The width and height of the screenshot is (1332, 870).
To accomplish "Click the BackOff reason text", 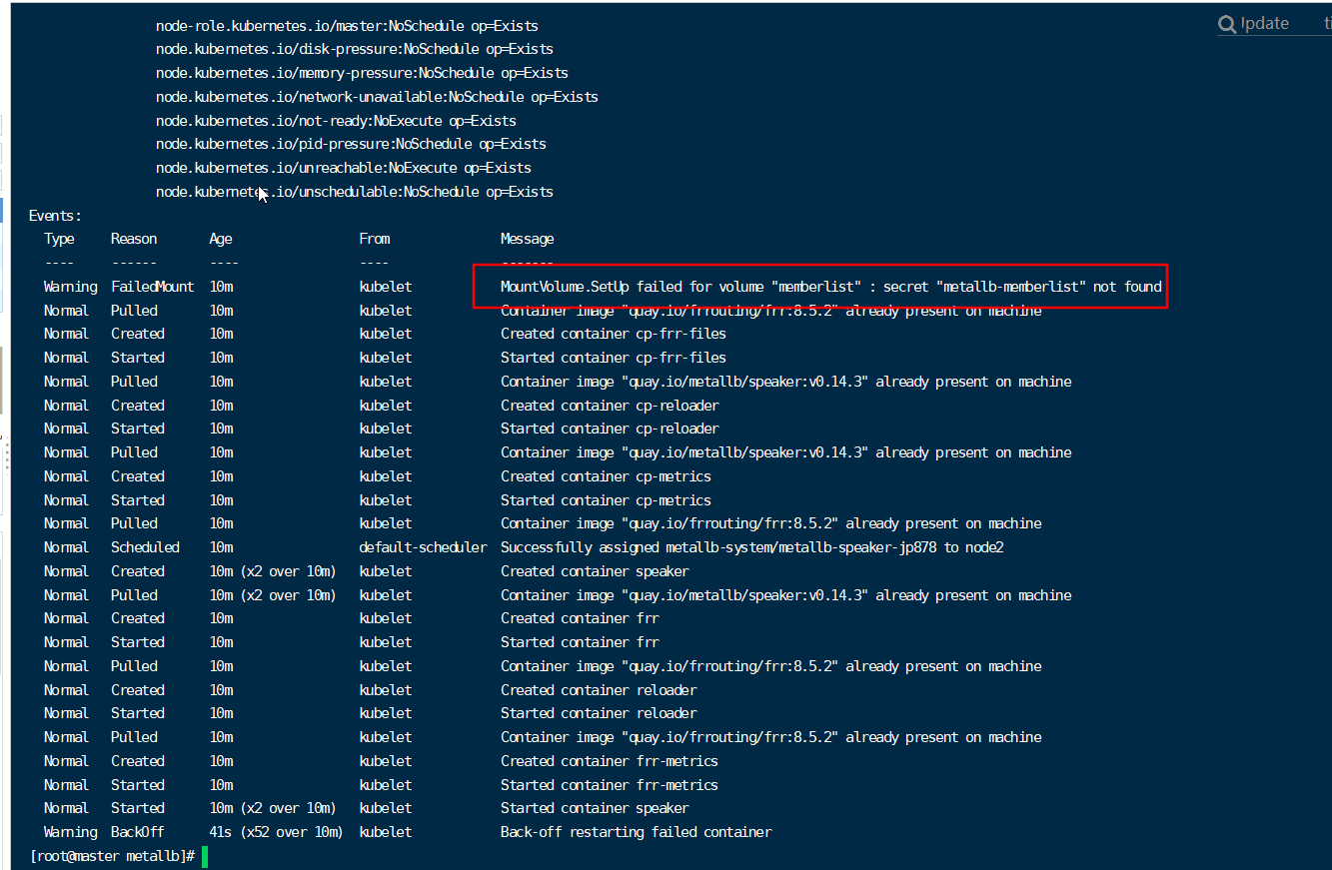I will point(138,832).
